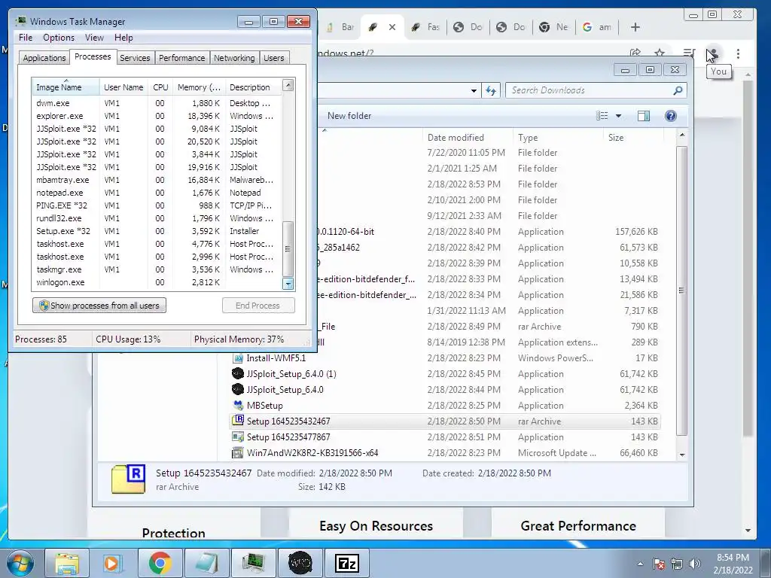The width and height of the screenshot is (771, 578).
Task: Click the End Process button
Action: [x=258, y=306]
